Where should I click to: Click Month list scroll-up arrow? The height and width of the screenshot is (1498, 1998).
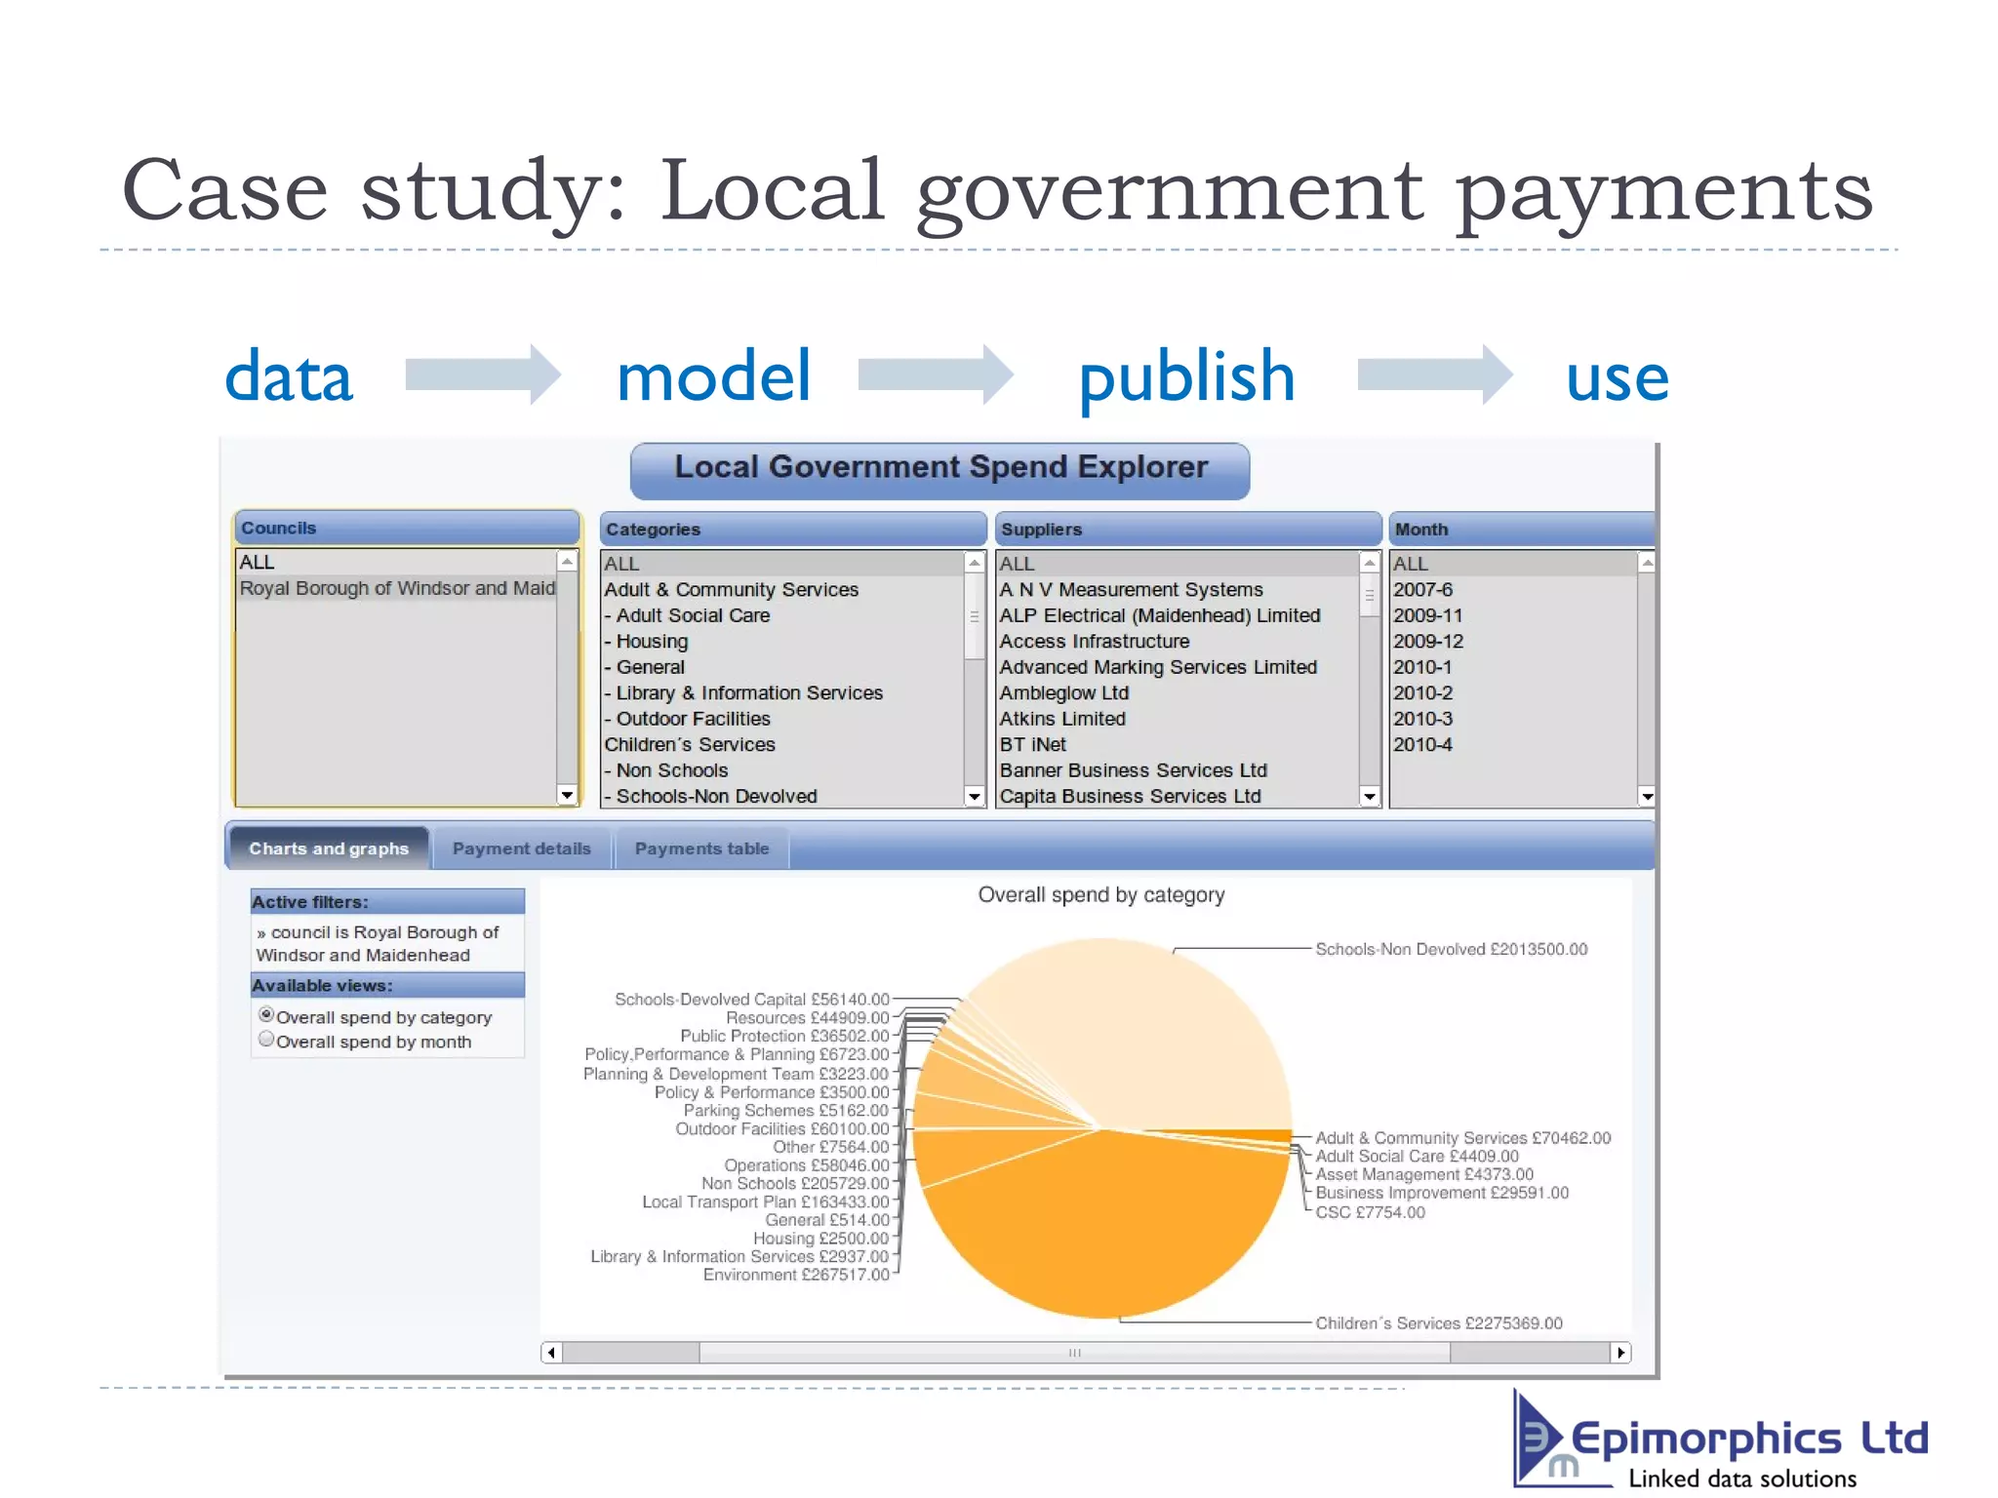(1647, 563)
